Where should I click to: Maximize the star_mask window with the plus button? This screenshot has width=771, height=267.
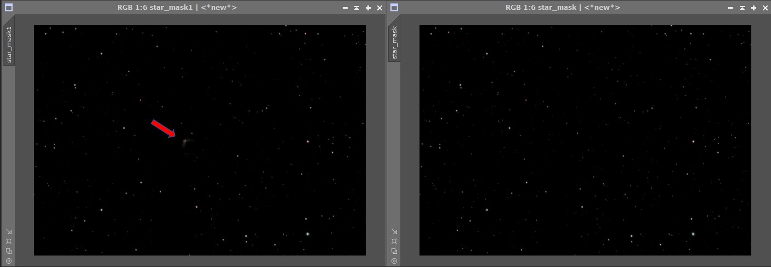click(x=754, y=8)
